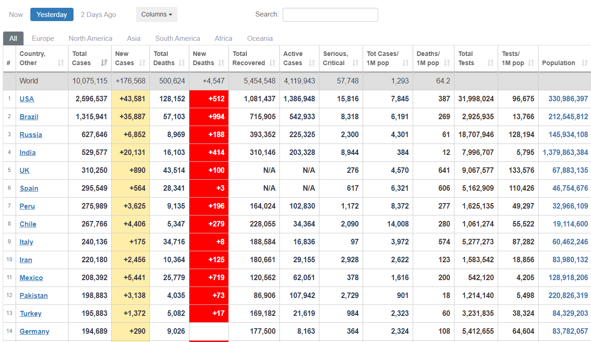This screenshot has width=591, height=342.
Task: Open the Spain country link
Action: [29, 188]
